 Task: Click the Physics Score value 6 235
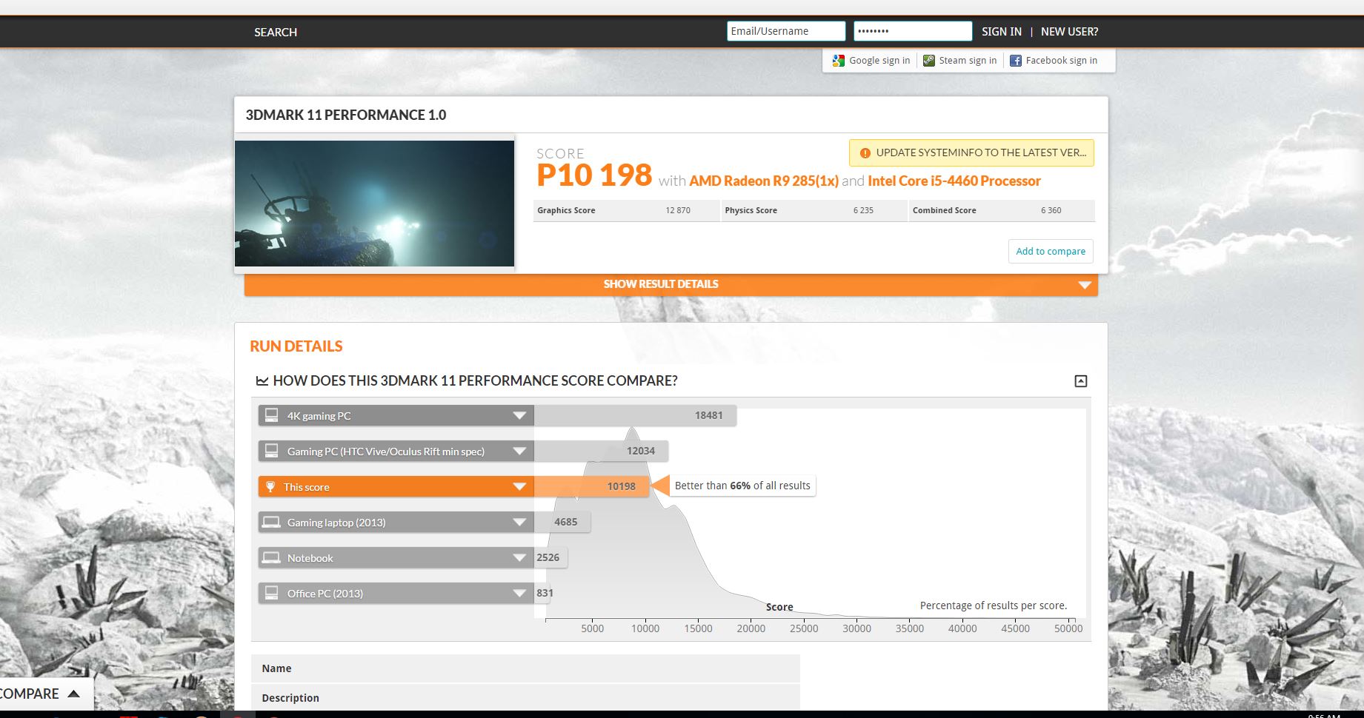point(863,211)
